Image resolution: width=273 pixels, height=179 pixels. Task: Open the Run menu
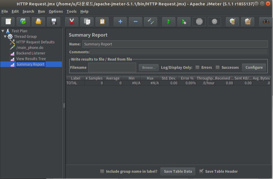(42, 11)
